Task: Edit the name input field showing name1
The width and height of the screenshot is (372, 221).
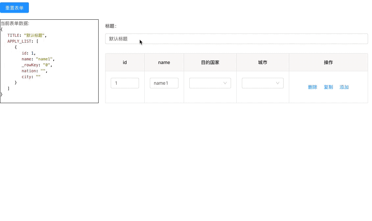Action: pos(164,83)
